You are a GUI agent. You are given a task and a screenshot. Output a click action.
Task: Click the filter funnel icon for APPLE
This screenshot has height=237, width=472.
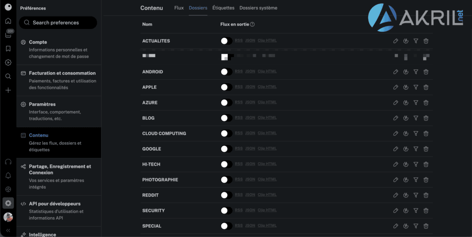tap(416, 87)
